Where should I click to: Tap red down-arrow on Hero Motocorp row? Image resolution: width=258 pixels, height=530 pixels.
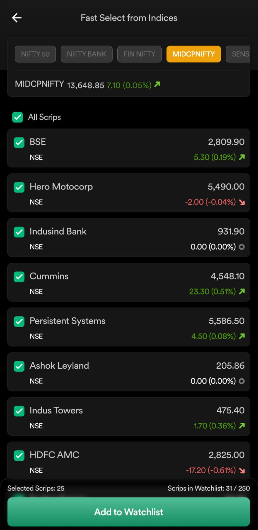click(x=242, y=202)
